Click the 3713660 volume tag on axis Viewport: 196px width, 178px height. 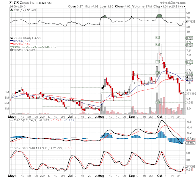click(191, 94)
